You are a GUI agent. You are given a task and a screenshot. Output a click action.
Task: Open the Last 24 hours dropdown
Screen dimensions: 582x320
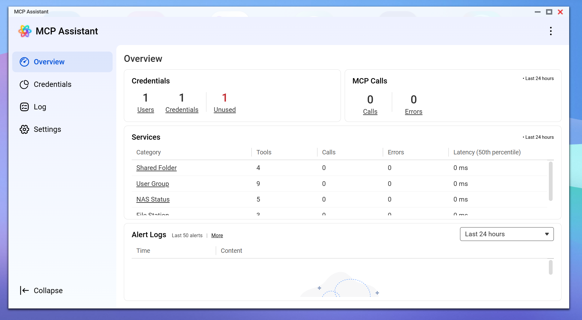point(507,234)
